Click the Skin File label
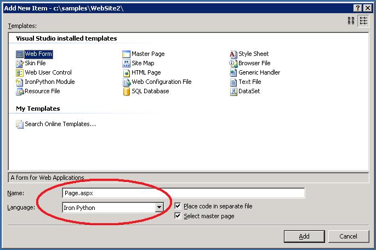 tap(35, 64)
